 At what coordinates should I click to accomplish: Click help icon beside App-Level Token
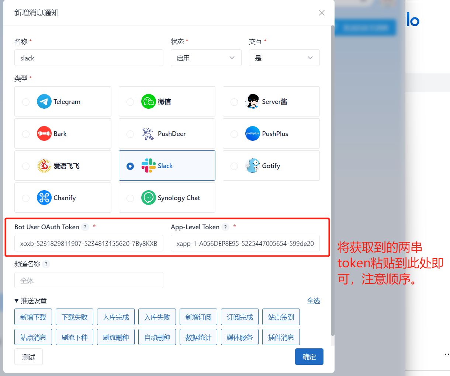click(225, 227)
